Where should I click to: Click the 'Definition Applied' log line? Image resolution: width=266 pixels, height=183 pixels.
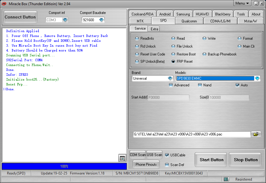tap(23, 31)
